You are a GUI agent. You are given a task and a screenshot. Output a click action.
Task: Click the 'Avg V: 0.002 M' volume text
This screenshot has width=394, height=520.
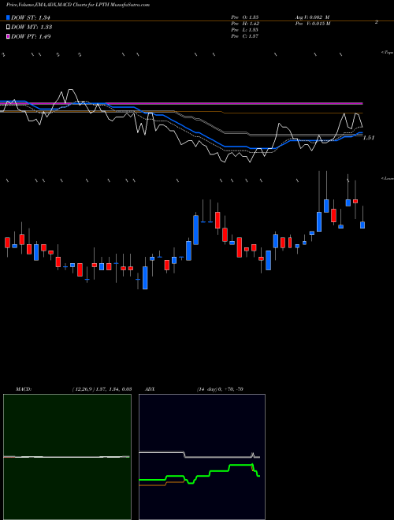tap(312, 17)
